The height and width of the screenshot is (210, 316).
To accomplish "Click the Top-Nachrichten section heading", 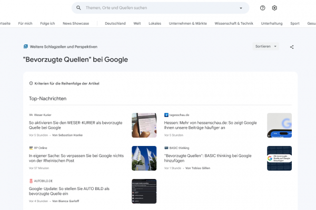I will click(x=47, y=99).
